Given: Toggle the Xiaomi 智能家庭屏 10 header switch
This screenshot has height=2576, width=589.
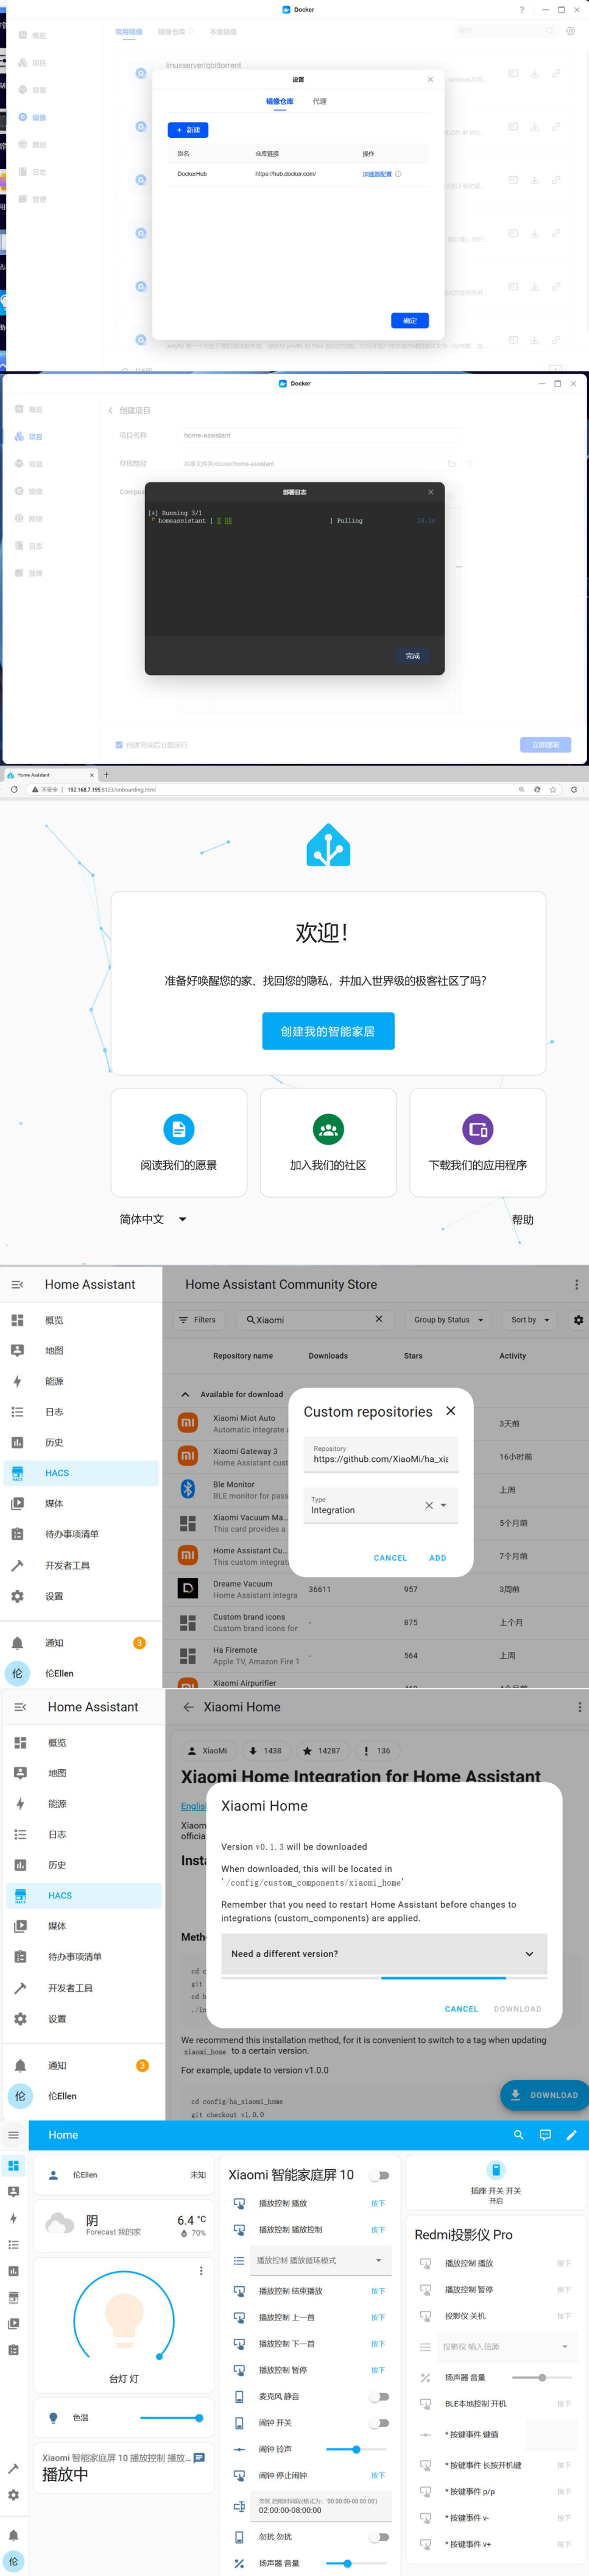Looking at the screenshot, I should click(379, 2175).
